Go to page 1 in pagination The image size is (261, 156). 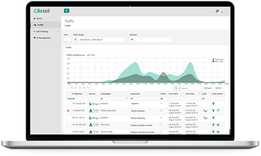coord(72,88)
